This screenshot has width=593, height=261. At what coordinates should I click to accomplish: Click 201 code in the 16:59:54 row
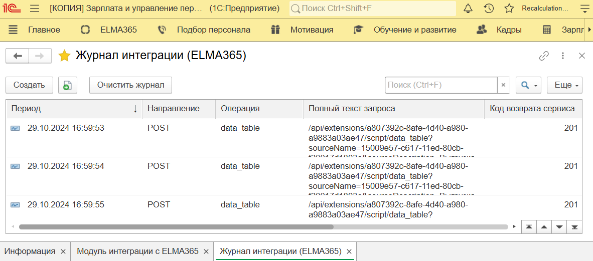click(x=571, y=166)
